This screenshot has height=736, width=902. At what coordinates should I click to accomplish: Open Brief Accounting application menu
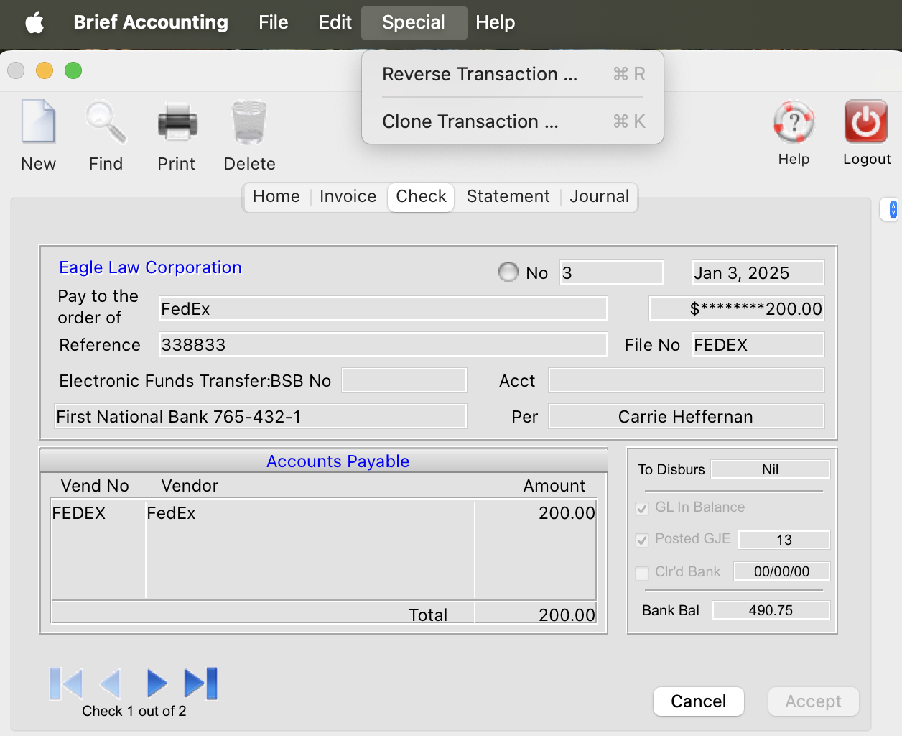coord(151,22)
